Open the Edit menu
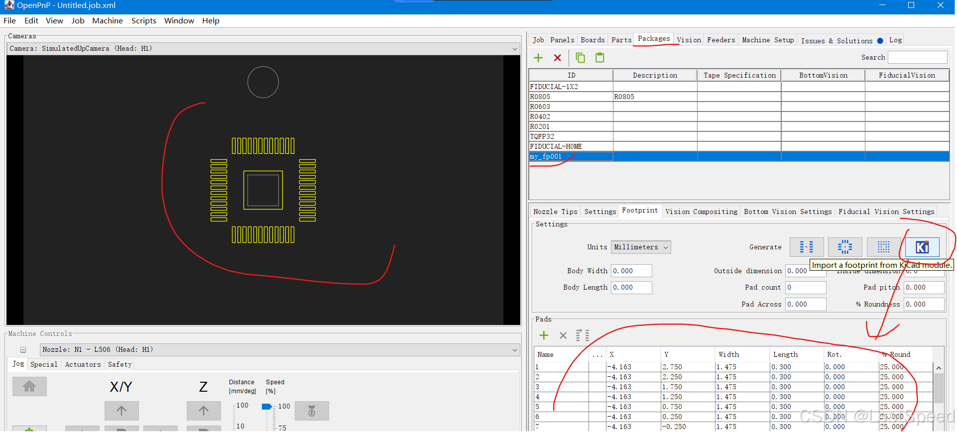 31,21
